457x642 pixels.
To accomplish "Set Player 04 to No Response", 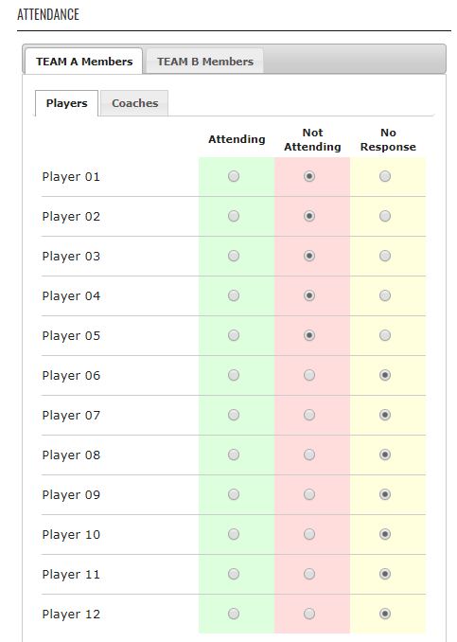I will click(385, 295).
